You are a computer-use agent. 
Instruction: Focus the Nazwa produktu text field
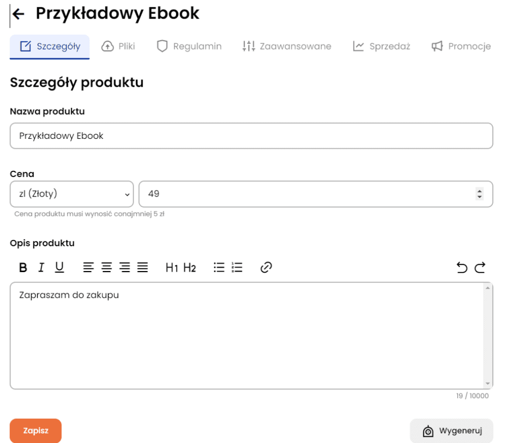pyautogui.click(x=251, y=136)
